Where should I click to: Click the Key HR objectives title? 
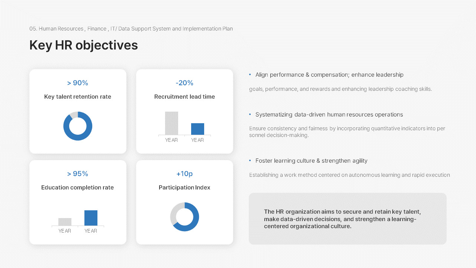84,45
